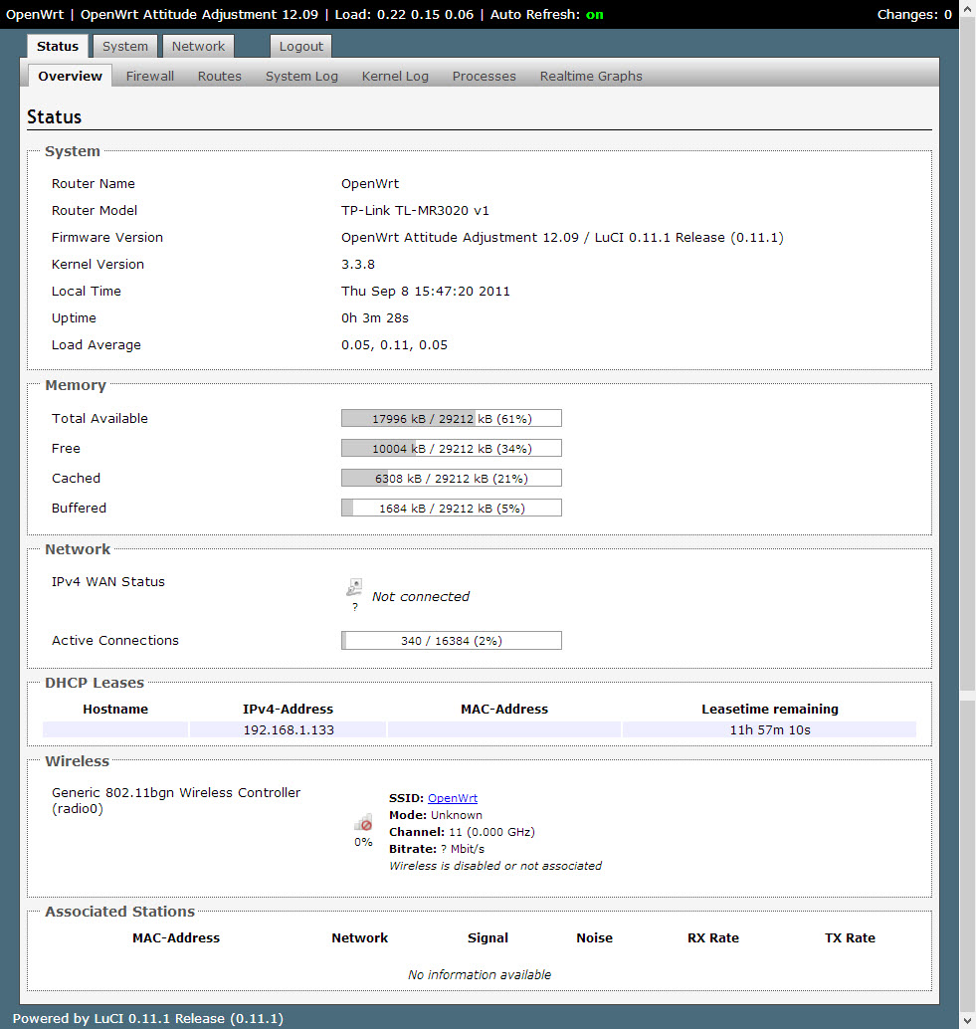Click 'Wireless is disabled or not associated'
The width and height of the screenshot is (976, 1029).
[x=495, y=866]
